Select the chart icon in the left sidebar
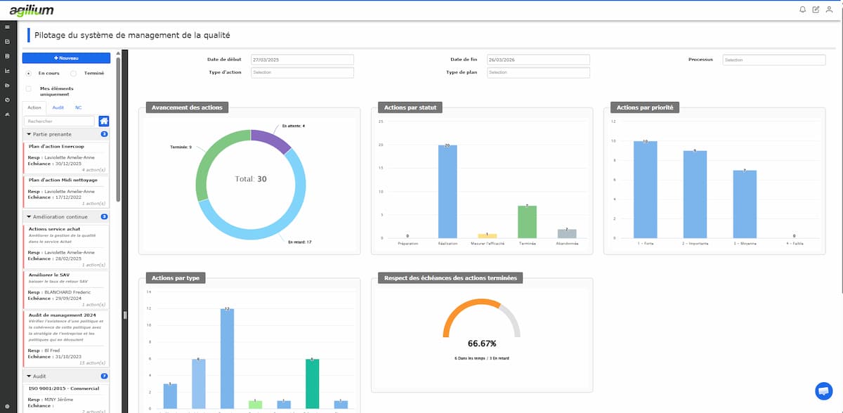Image resolution: width=843 pixels, height=413 pixels. click(7, 70)
